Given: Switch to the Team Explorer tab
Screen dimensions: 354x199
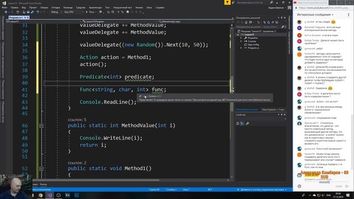Looking at the screenshot, I should [273, 109].
